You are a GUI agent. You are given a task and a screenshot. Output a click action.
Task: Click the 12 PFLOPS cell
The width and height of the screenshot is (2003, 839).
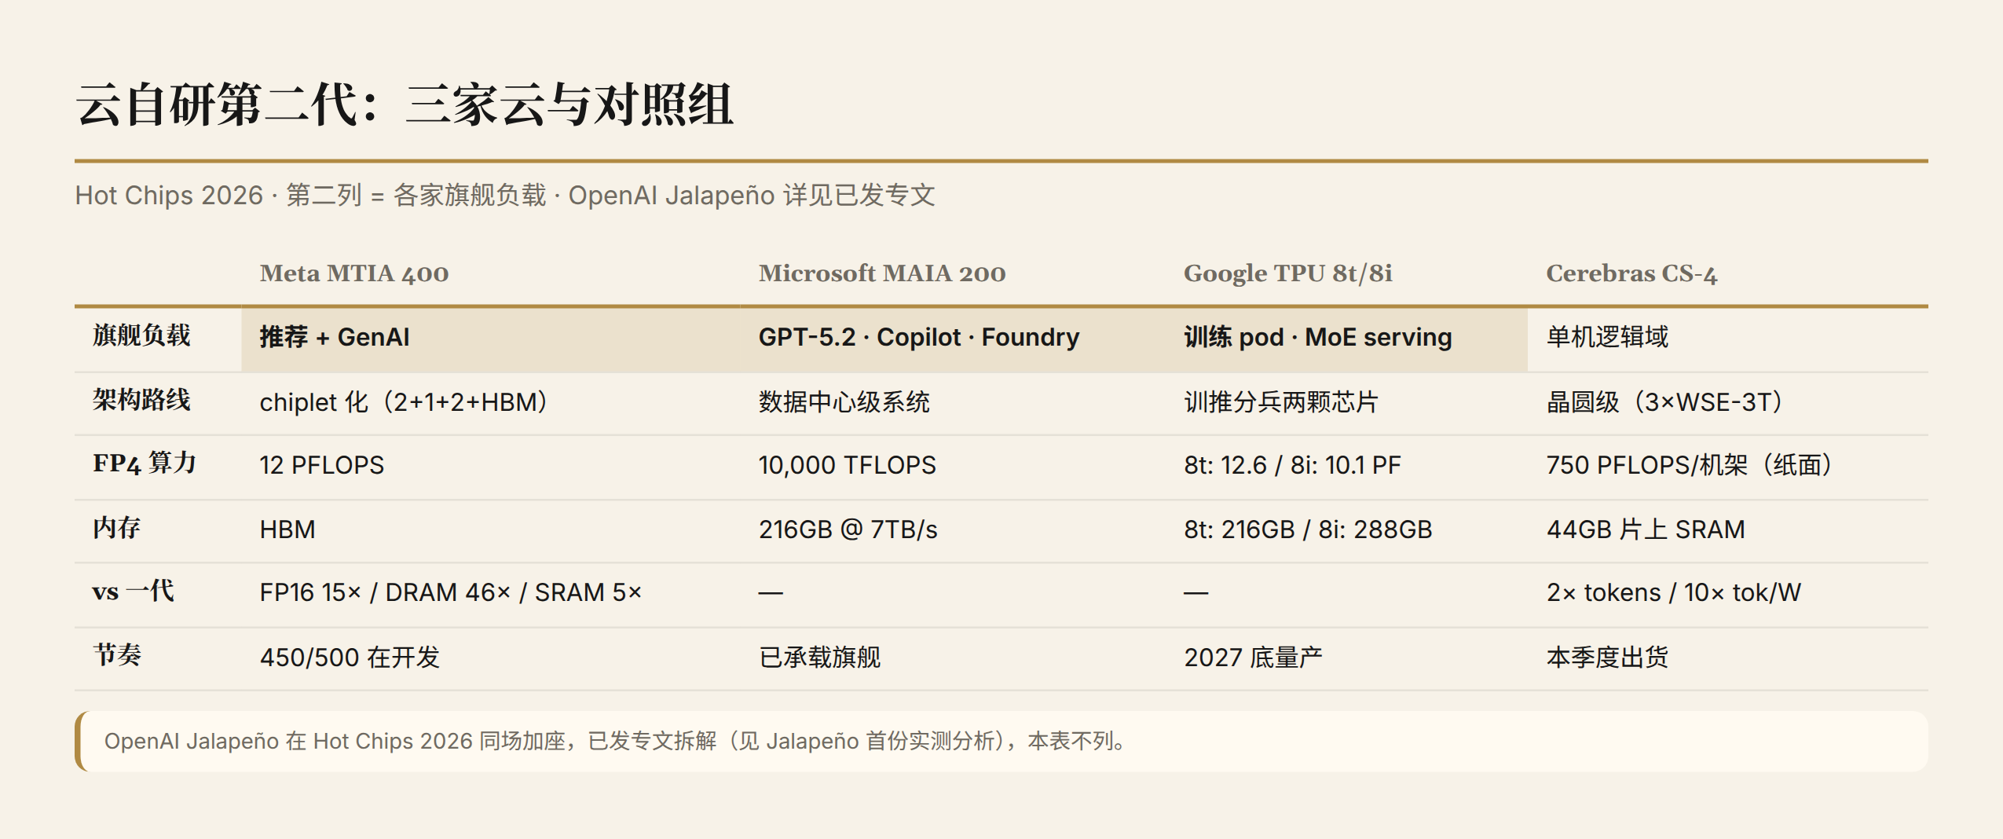(x=491, y=467)
